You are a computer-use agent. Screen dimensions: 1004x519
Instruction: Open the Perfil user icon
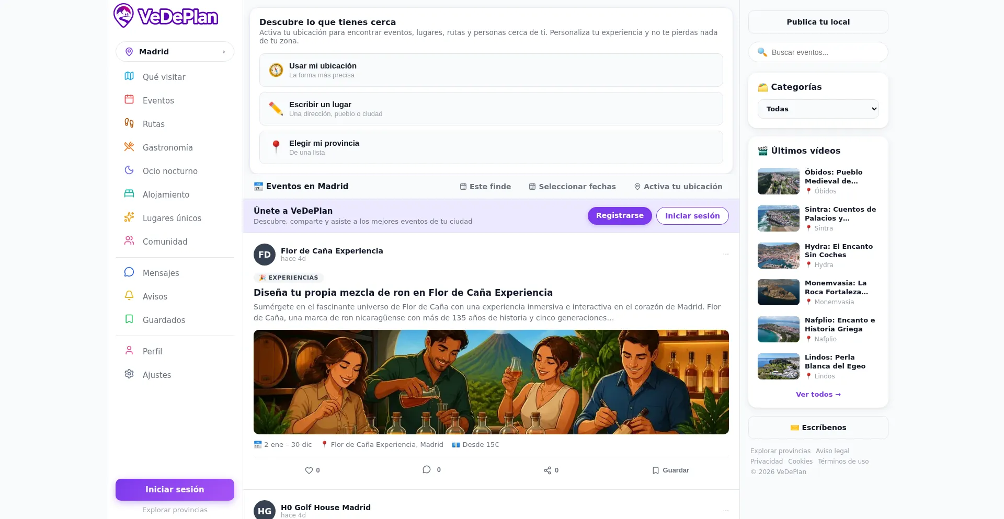click(x=129, y=350)
